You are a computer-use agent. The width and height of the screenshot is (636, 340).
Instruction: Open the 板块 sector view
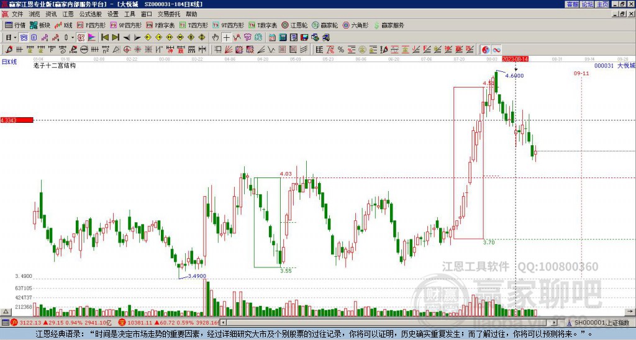click(40, 25)
